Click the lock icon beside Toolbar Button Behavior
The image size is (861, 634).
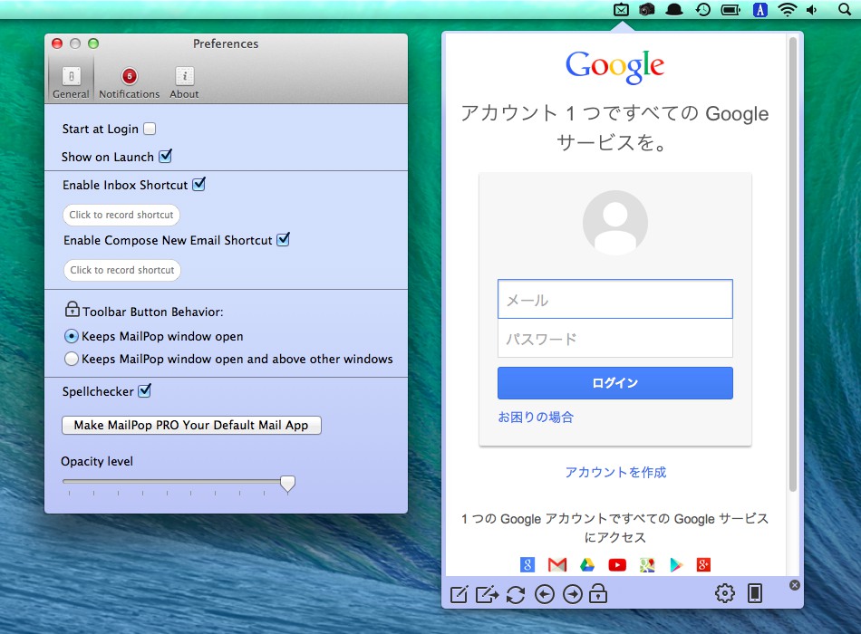click(72, 309)
